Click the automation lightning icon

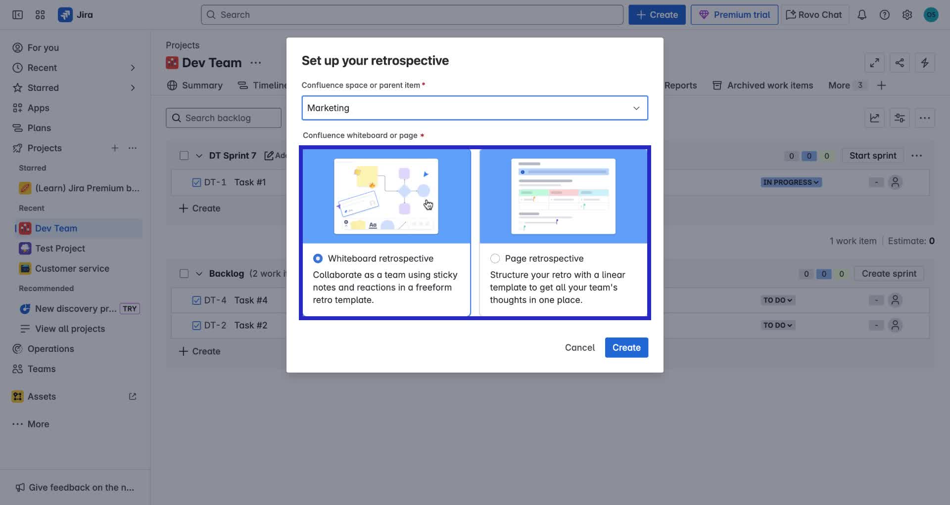tap(925, 63)
